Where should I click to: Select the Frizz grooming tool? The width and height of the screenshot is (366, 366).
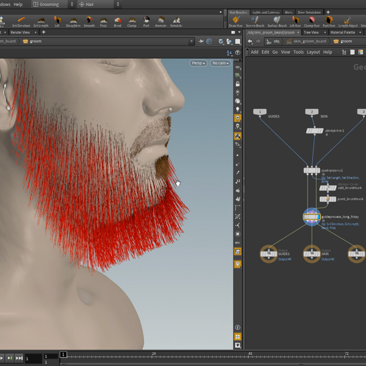[x=104, y=22]
